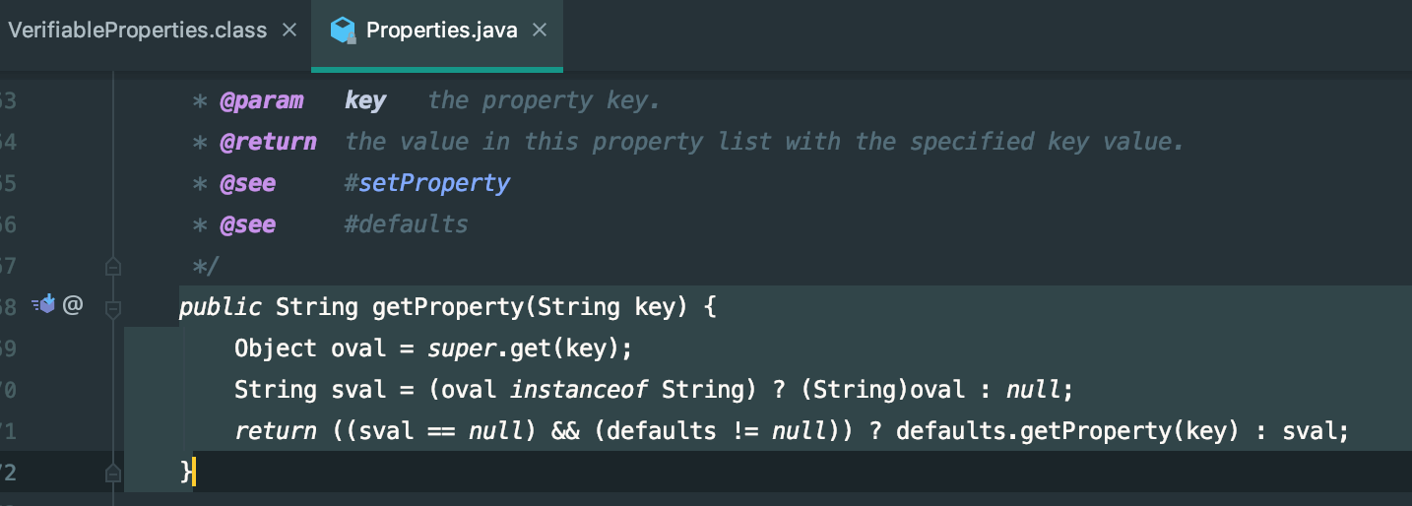
Task: Close the VerifiableProperties.class tab
Action: [289, 31]
